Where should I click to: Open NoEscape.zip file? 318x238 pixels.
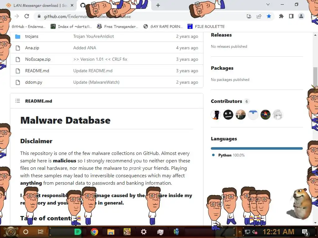point(38,59)
